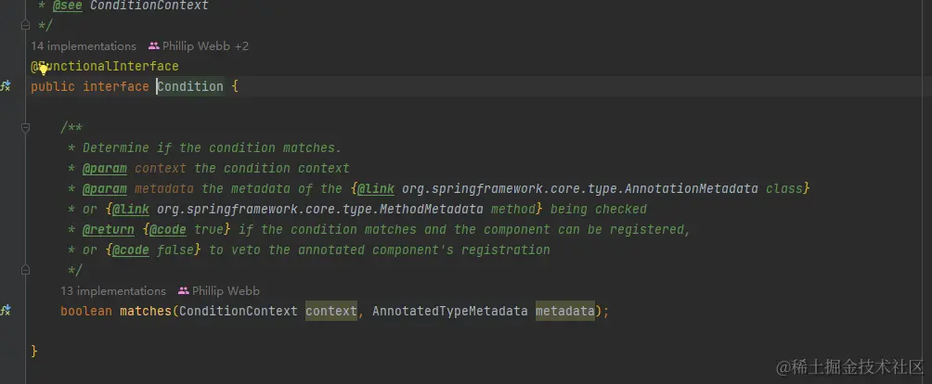Click the {@code false} snippet
Viewport: 932px width, 384px height.
(153, 250)
